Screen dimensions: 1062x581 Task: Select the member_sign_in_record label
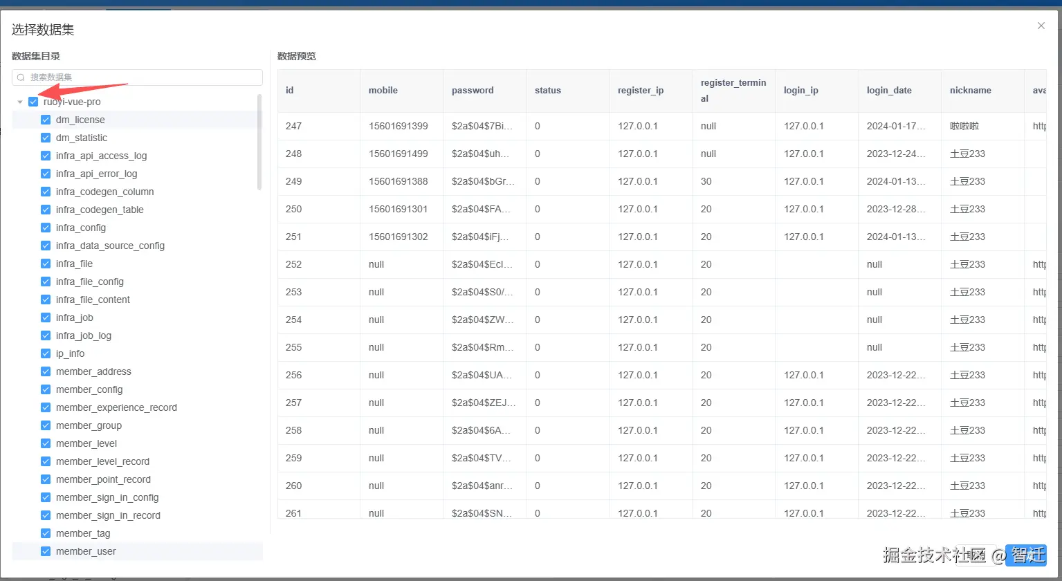[x=108, y=515]
